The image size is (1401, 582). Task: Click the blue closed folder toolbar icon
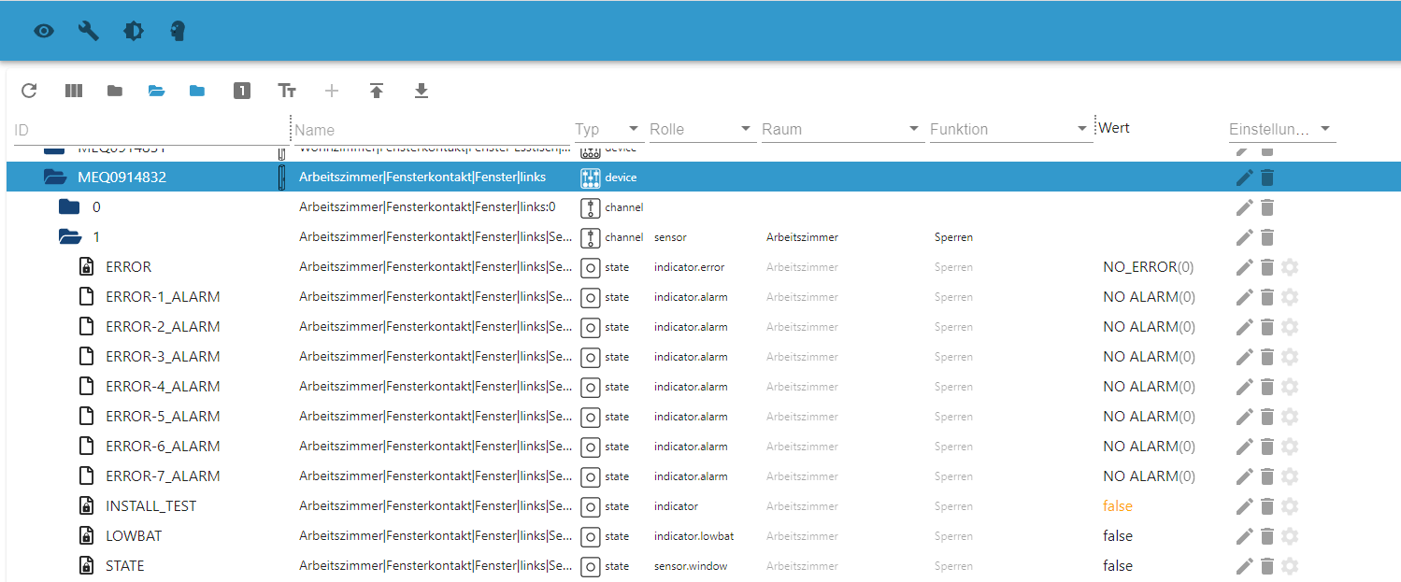tap(197, 91)
